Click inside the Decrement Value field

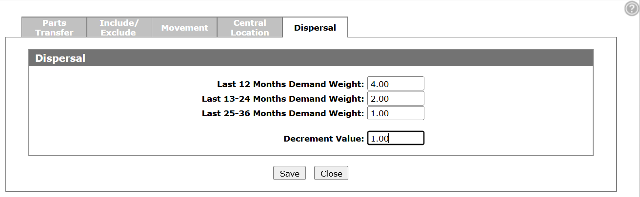tap(396, 139)
